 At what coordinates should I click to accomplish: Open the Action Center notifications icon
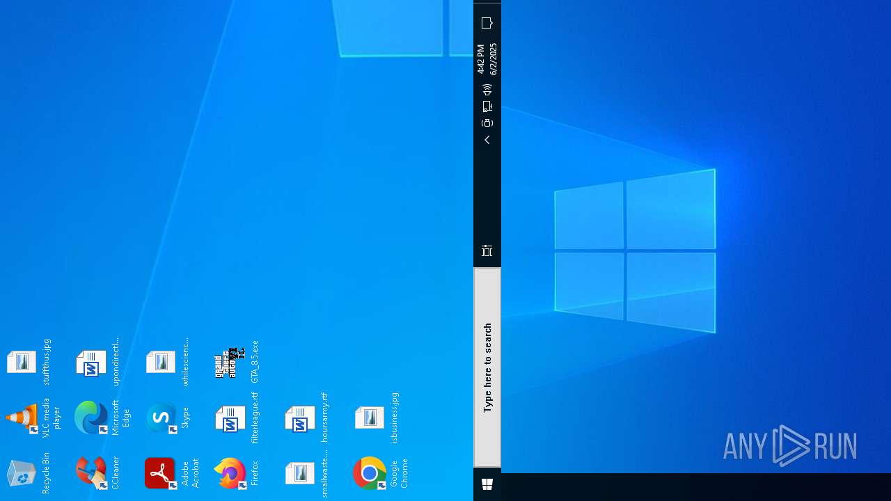click(487, 23)
